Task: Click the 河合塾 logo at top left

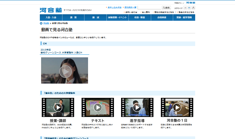Action: [x=51, y=10]
